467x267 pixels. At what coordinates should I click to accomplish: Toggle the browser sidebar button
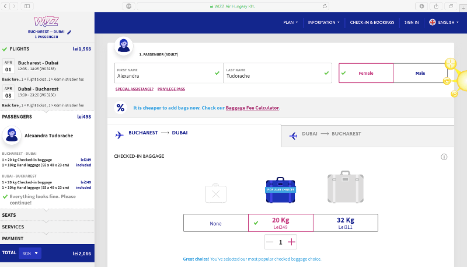pyautogui.click(x=27, y=6)
